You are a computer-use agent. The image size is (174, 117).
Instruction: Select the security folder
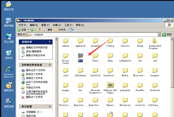140,102
